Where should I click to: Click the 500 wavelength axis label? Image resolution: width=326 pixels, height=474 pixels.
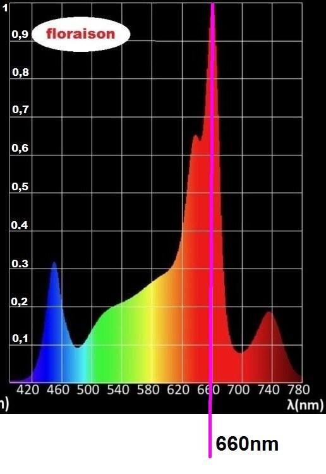pos(88,390)
